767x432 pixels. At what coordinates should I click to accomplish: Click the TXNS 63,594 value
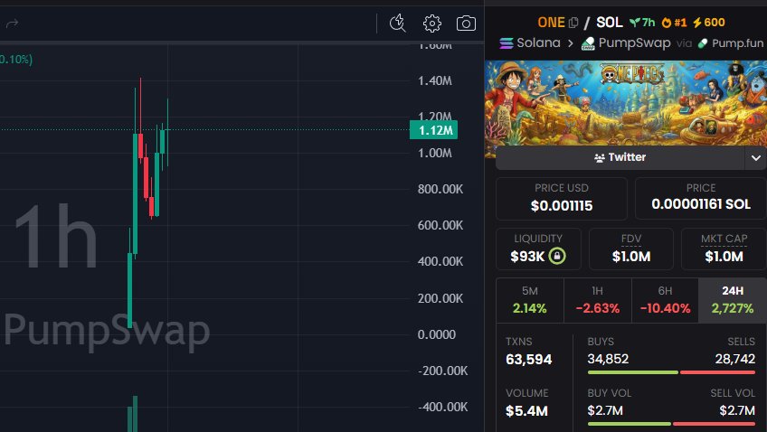(529, 360)
